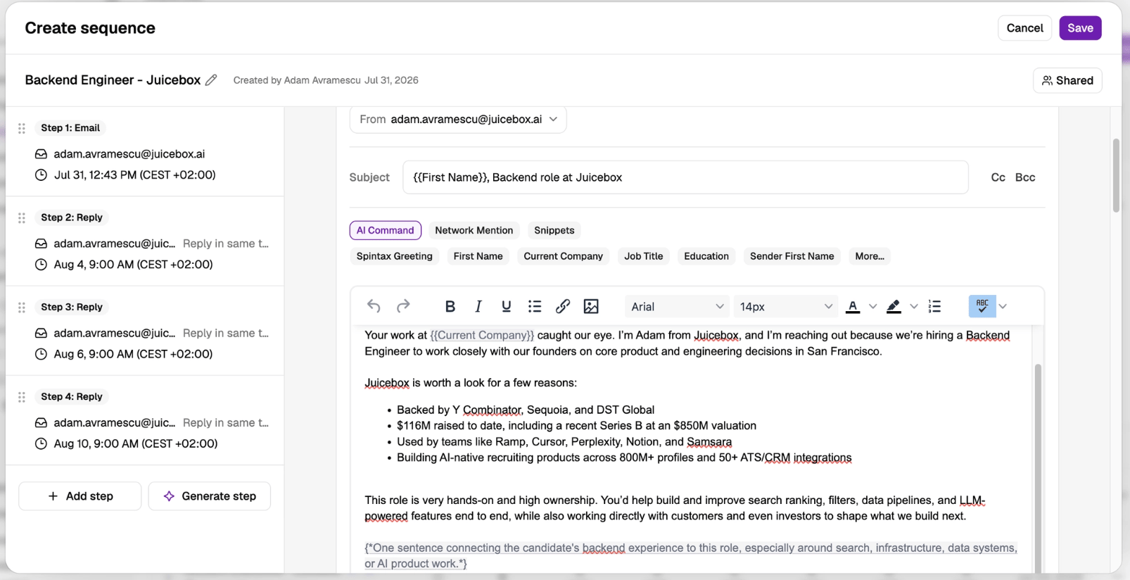Insert the Sender First Name variable
1130x580 pixels.
[x=792, y=256]
